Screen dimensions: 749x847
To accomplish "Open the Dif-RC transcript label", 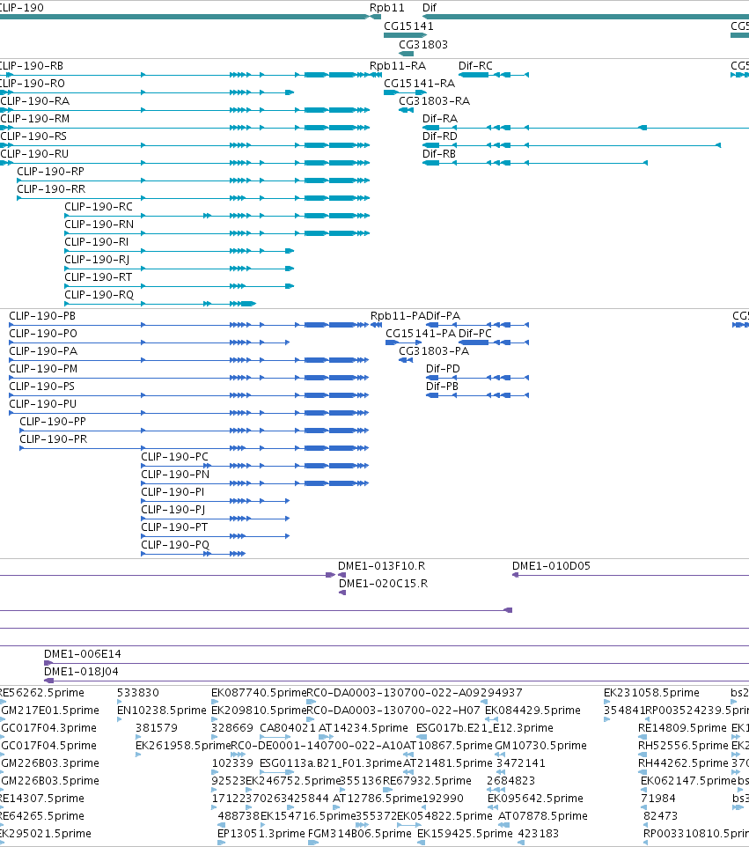I will [x=476, y=65].
